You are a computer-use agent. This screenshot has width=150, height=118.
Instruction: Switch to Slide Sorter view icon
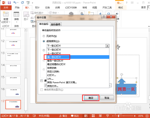(93, 116)
